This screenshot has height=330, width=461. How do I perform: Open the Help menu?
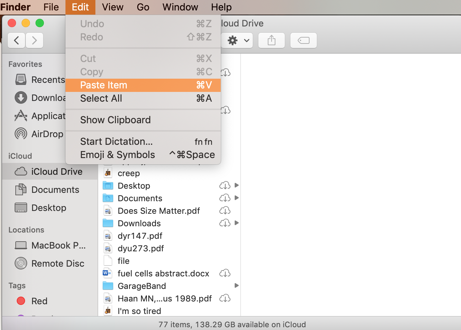[x=221, y=7]
